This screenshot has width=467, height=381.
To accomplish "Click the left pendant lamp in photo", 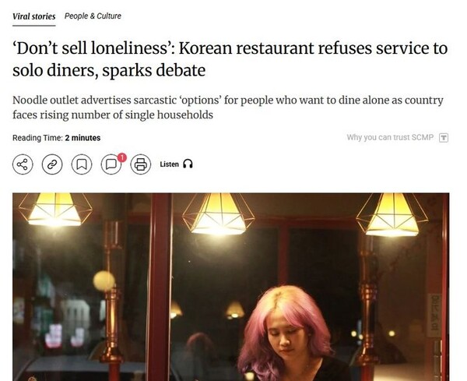I will pyautogui.click(x=55, y=210).
